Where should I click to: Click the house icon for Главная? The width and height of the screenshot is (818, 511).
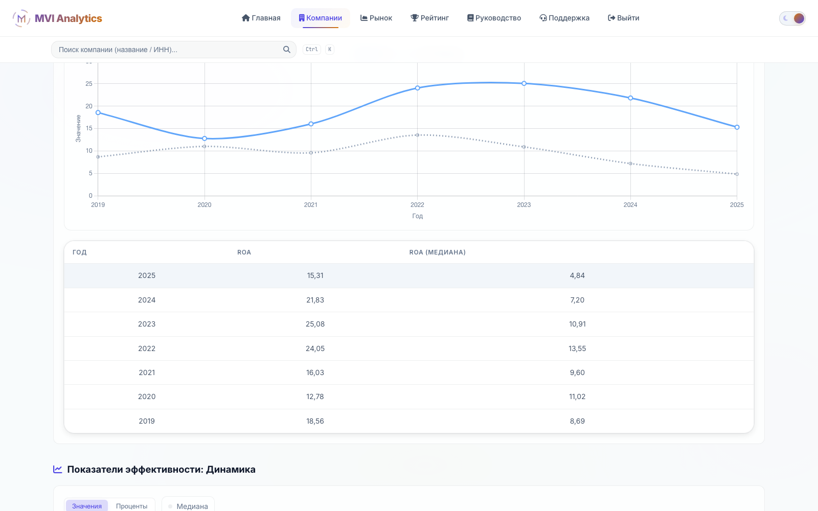pos(245,18)
